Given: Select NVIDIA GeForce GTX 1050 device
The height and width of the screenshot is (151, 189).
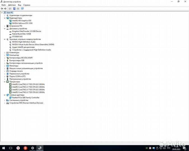Looking at the screenshot, I should pyautogui.click(x=22, y=23).
